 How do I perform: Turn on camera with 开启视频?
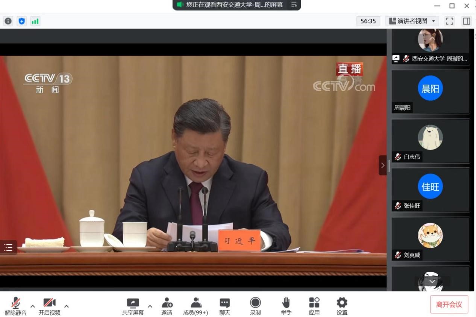click(49, 306)
